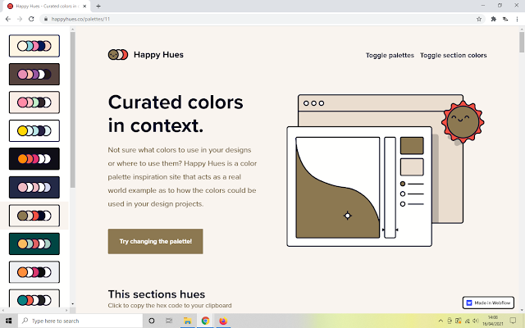The width and height of the screenshot is (525, 328).
Task: Show hidden system tray icons chevron
Action: (441, 321)
